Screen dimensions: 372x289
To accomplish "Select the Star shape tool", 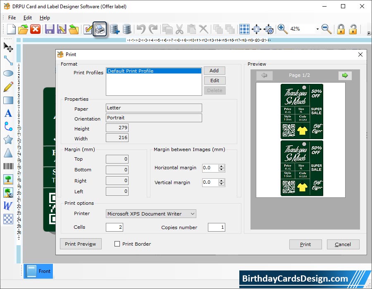I will tap(8, 140).
